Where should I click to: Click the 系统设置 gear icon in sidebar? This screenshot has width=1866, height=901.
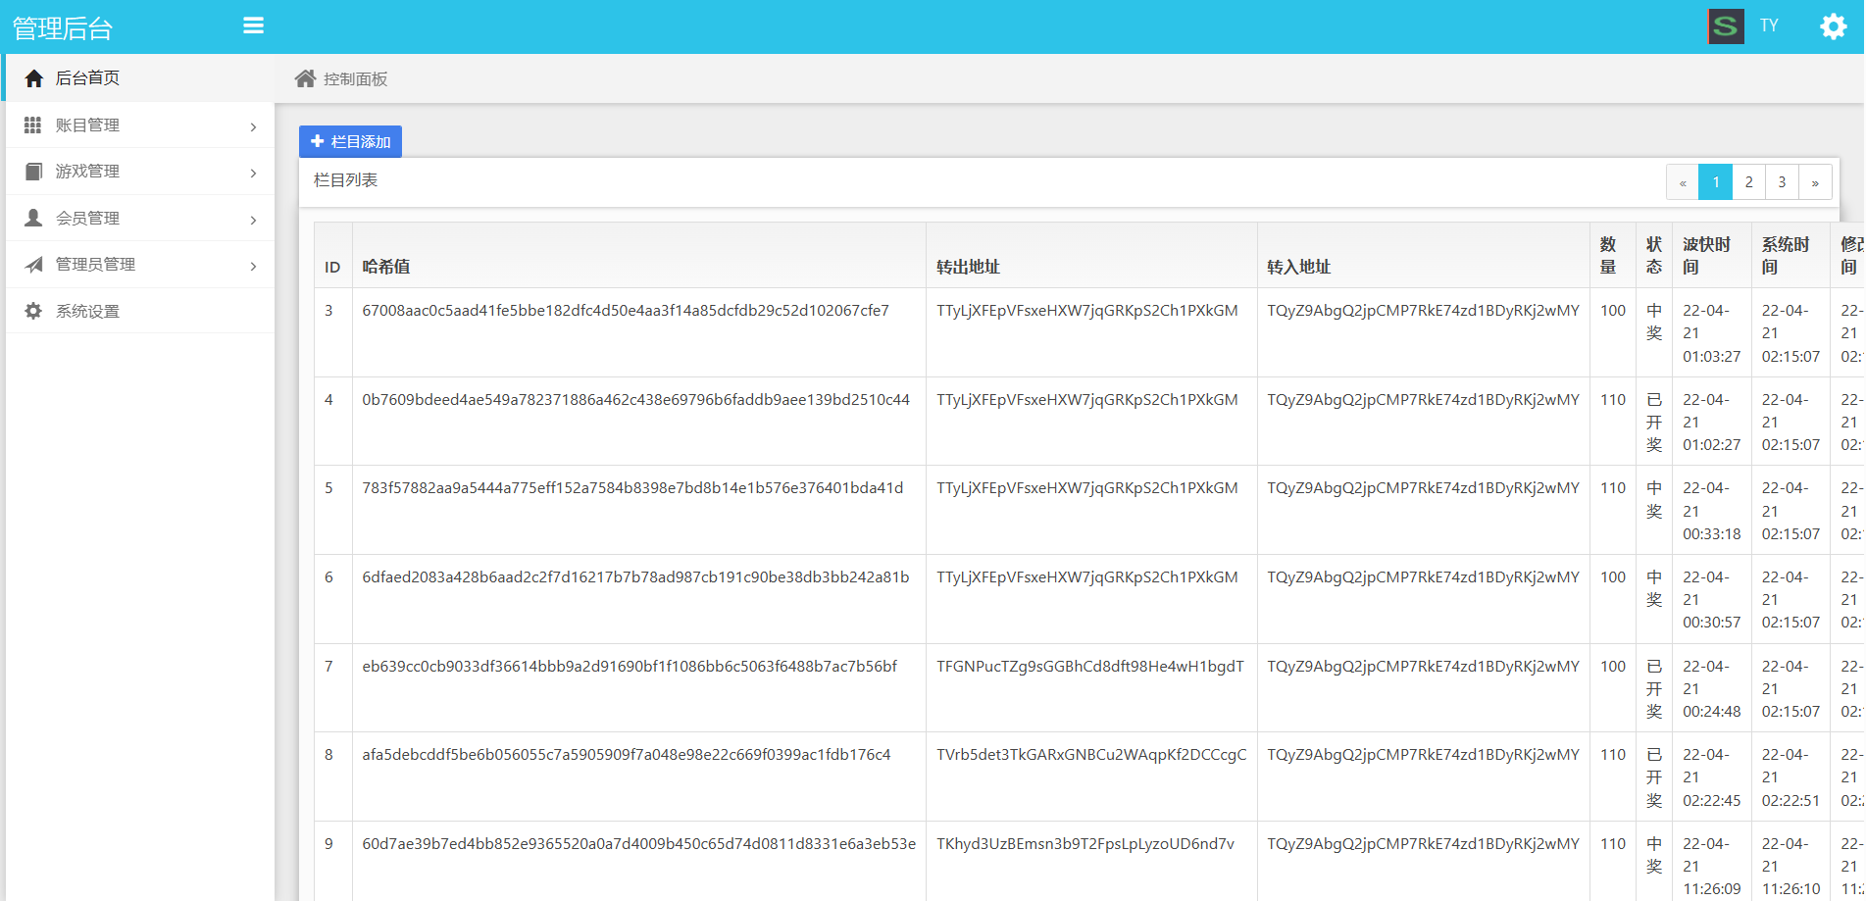coord(33,311)
